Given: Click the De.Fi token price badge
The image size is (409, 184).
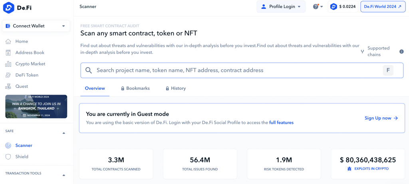Looking at the screenshot, I should 343,7.
